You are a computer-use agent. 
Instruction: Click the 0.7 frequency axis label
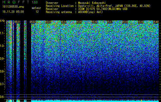[x=2, y=84]
